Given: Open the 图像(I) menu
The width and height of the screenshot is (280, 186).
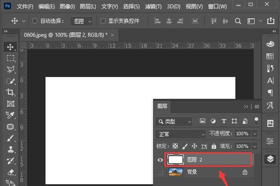Looking at the screenshot, I should pyautogui.click(x=67, y=7).
